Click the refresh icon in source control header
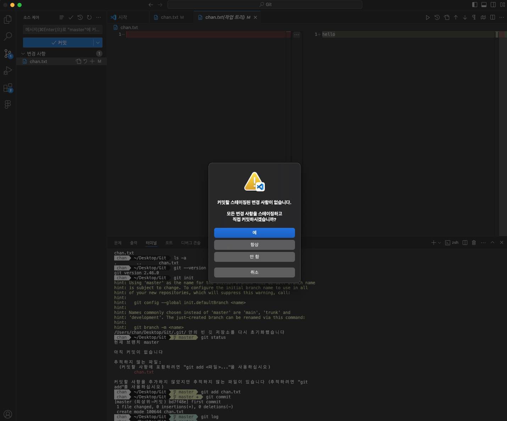This screenshot has height=421, width=507. click(x=89, y=17)
